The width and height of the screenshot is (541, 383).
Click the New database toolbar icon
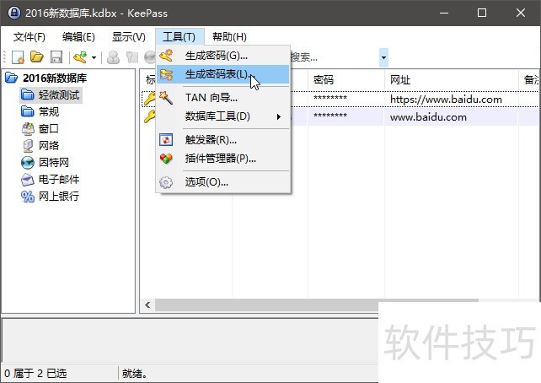point(18,57)
